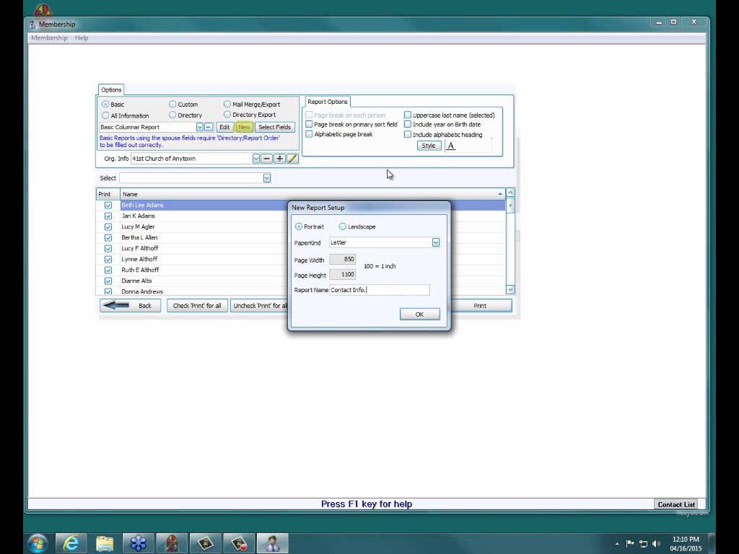
Task: Expand the PaperKind dropdown
Action: (x=435, y=242)
